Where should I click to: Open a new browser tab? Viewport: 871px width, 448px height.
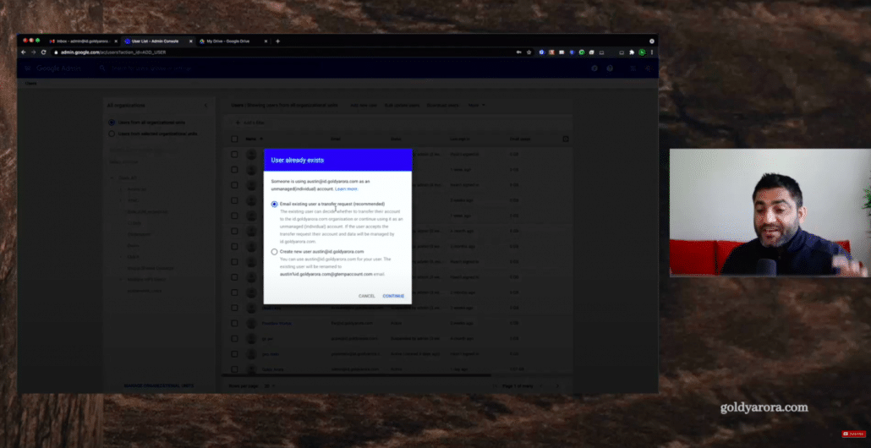pos(277,41)
